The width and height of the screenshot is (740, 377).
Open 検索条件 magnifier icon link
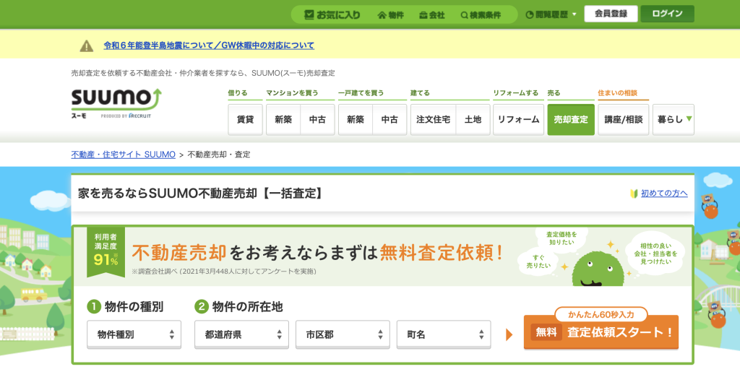481,15
